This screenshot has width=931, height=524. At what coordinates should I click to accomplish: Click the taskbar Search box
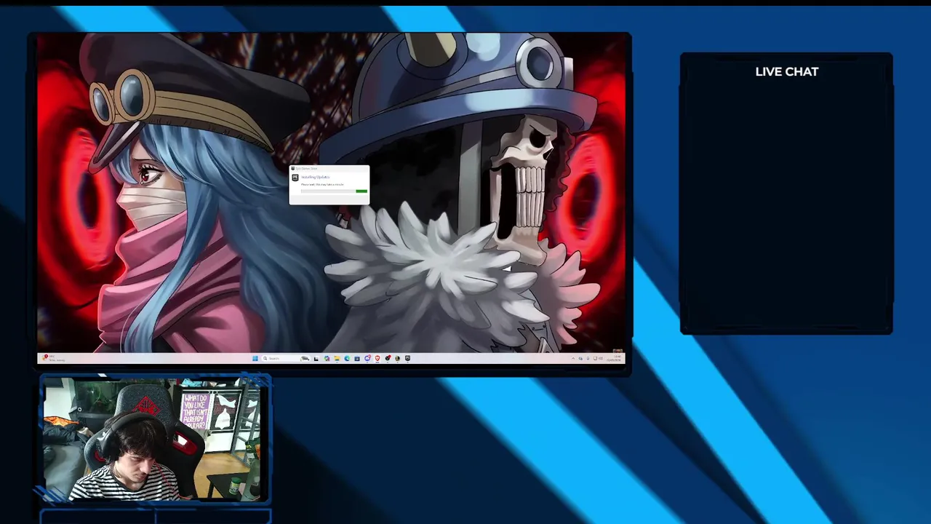point(286,358)
